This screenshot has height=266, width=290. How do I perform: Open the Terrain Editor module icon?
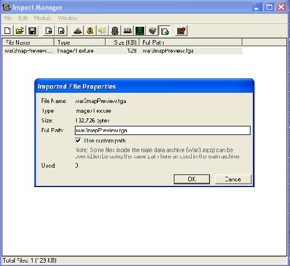pos(78,30)
